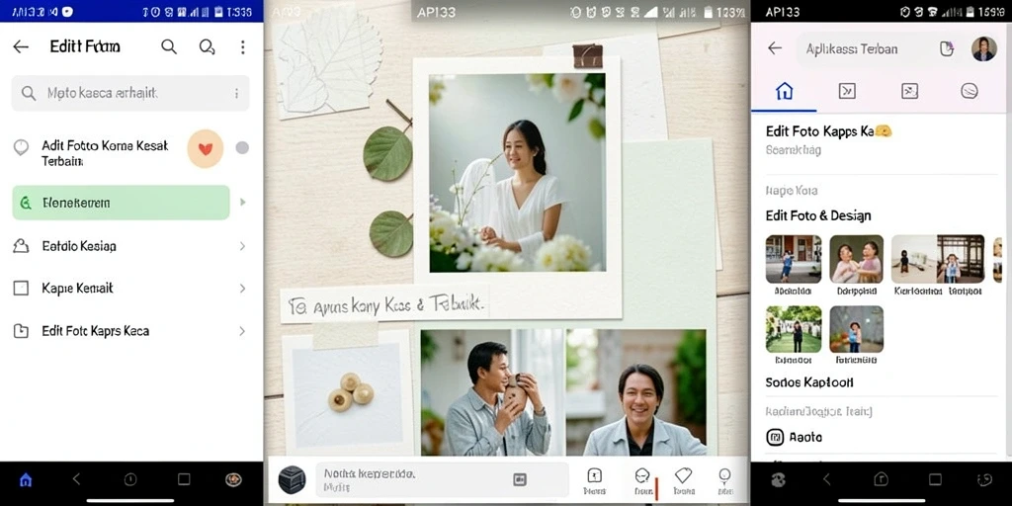Screen dimensions: 1012x506
Task: Tap the back arrow in right app header
Action: coord(775,48)
